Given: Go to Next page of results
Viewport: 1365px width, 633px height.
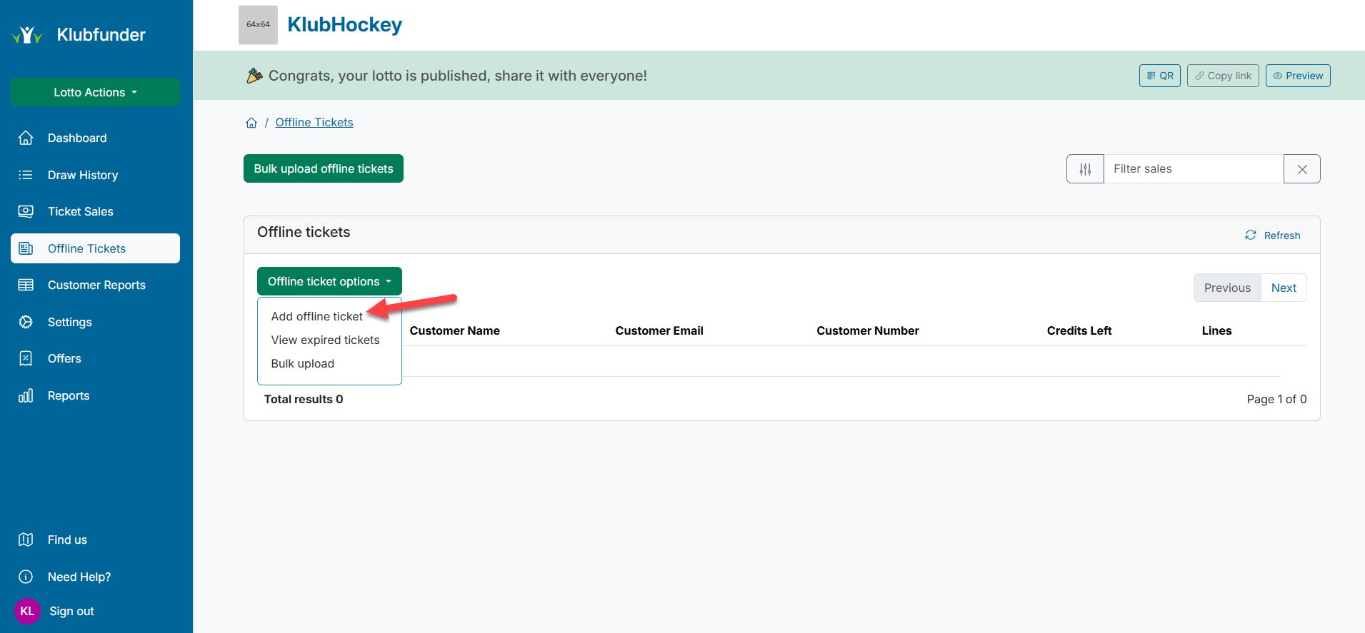Looking at the screenshot, I should (1283, 288).
